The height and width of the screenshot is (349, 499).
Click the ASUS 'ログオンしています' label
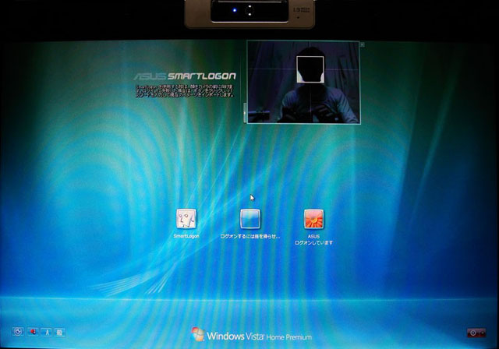[313, 243]
